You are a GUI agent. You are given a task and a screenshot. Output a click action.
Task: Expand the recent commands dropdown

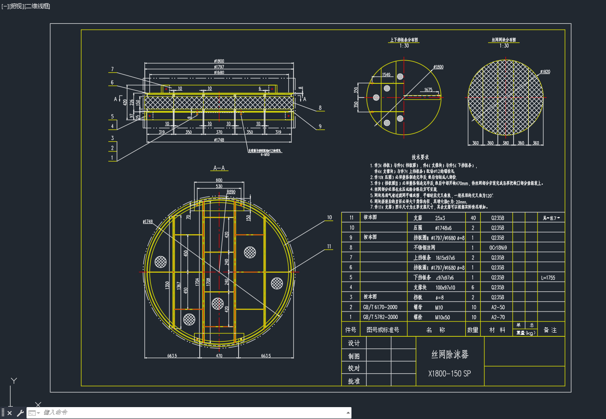pyautogui.click(x=34, y=413)
